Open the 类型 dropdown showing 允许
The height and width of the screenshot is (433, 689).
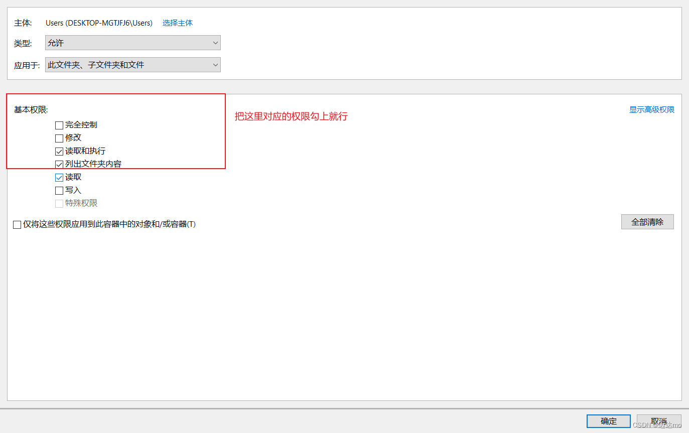point(133,43)
